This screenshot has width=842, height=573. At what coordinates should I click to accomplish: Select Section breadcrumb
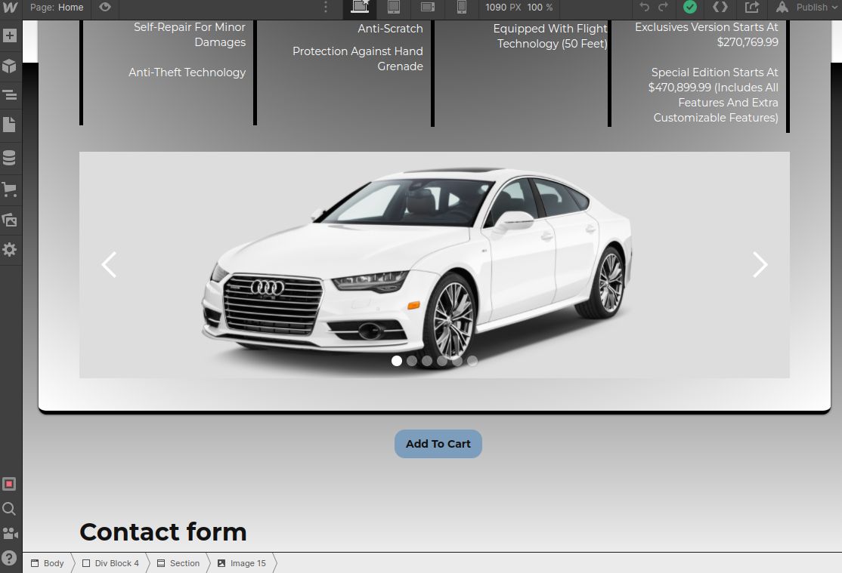[x=179, y=563]
